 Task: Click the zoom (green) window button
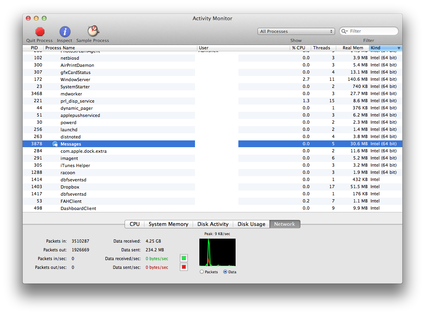pyautogui.click(x=44, y=18)
